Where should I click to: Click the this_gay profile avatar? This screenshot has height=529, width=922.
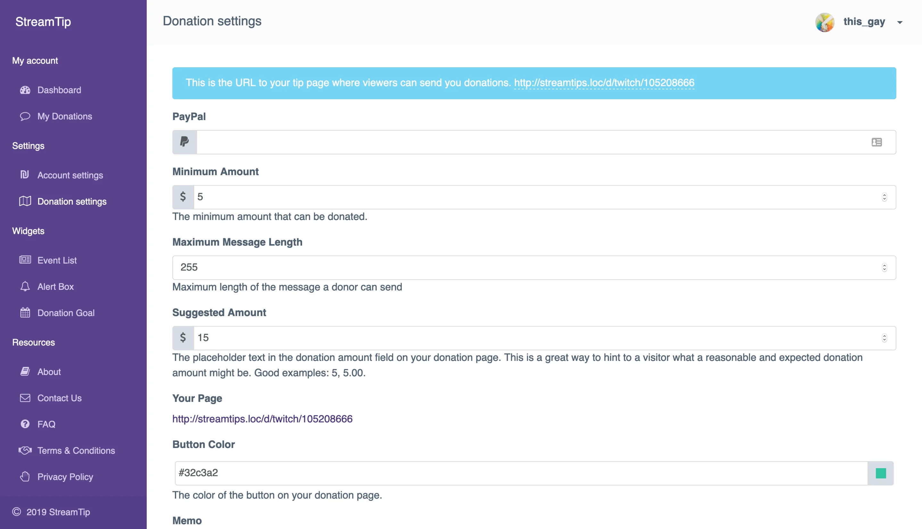coord(824,22)
